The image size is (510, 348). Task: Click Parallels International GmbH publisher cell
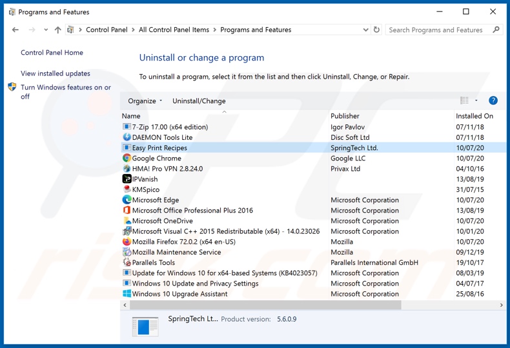click(x=374, y=262)
